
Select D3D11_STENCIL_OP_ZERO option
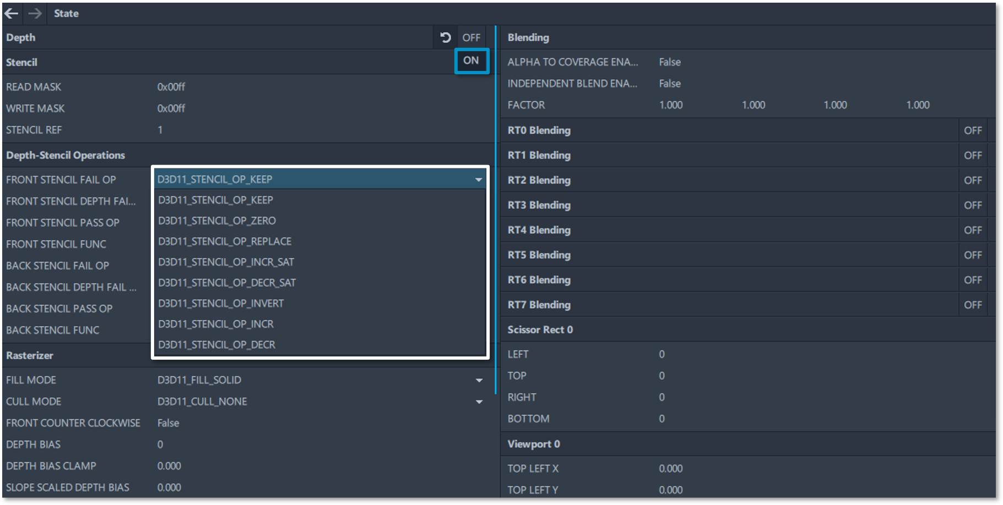[217, 221]
